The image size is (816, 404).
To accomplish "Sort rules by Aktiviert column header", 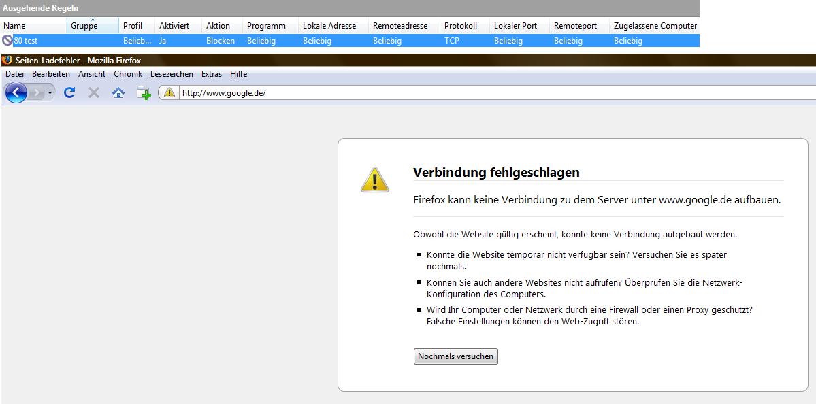I will [178, 25].
